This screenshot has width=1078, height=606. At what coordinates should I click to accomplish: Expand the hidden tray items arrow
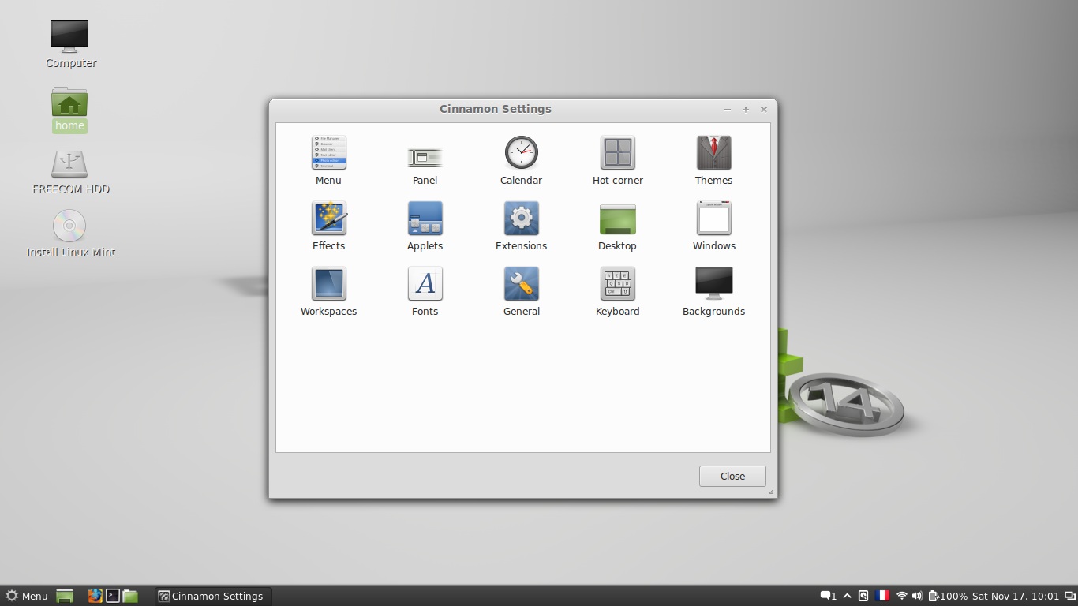pyautogui.click(x=847, y=596)
